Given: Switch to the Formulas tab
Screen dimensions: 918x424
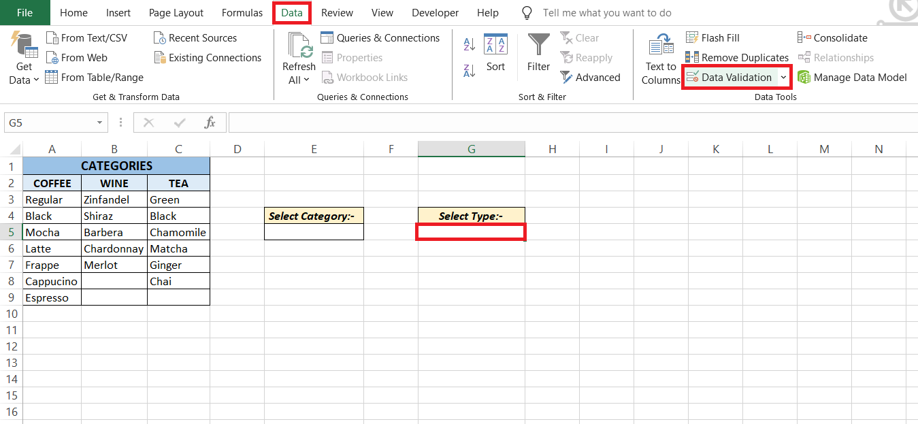Looking at the screenshot, I should 242,13.
